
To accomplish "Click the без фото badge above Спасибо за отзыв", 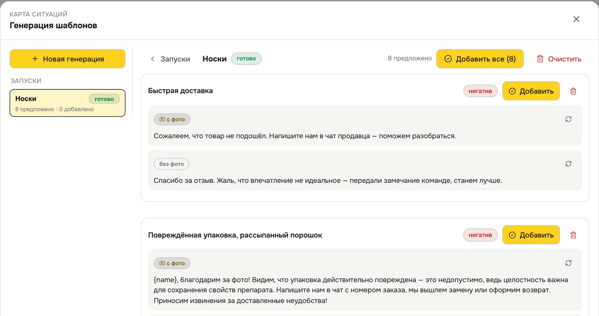I will pyautogui.click(x=171, y=164).
